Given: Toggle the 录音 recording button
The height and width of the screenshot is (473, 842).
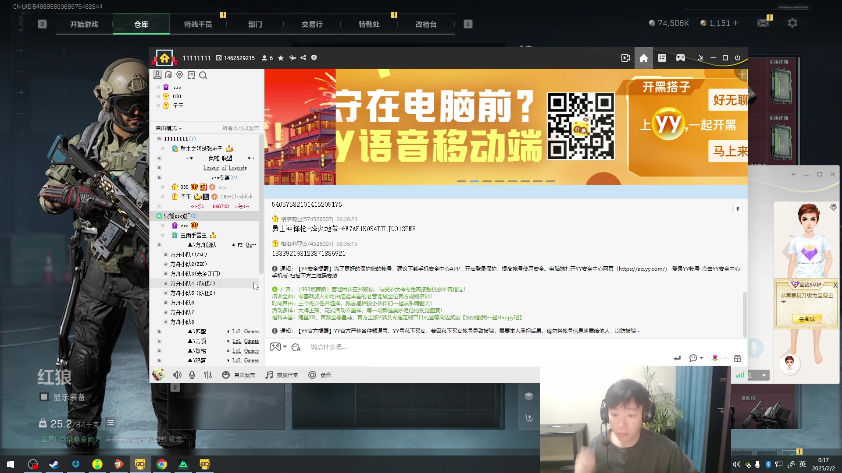Looking at the screenshot, I should click(x=320, y=375).
